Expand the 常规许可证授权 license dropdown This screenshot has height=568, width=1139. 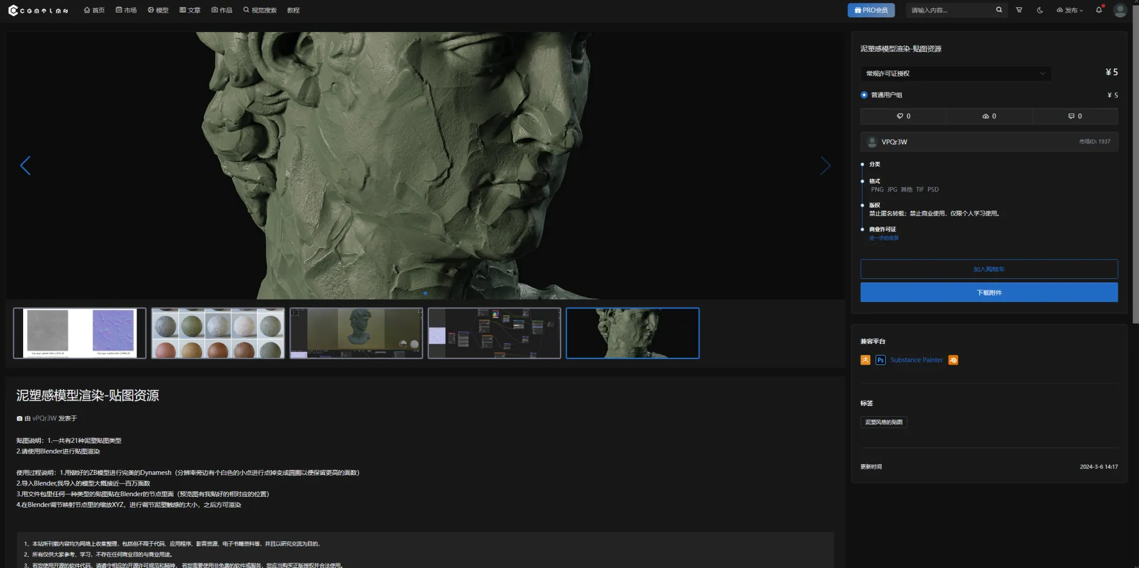click(x=956, y=74)
